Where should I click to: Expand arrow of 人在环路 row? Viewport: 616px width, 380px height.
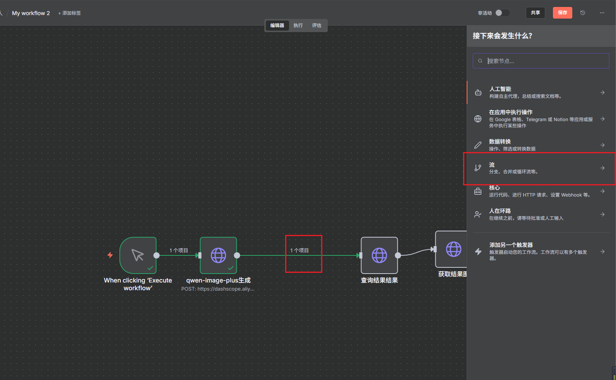pyautogui.click(x=602, y=214)
